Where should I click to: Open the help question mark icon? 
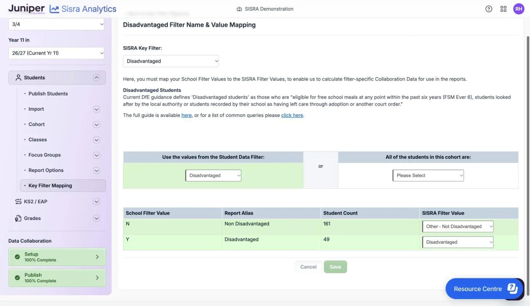point(489,9)
